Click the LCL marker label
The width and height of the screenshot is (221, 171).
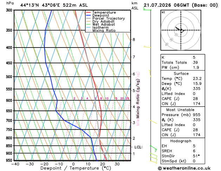pyautogui.click(x=138, y=147)
